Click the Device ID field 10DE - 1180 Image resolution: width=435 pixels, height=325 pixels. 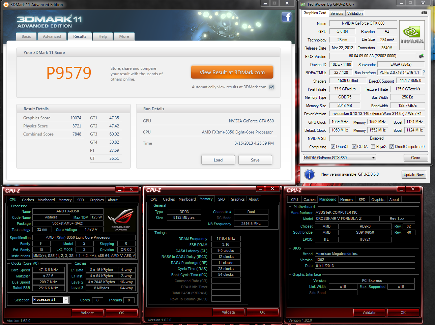(341, 64)
